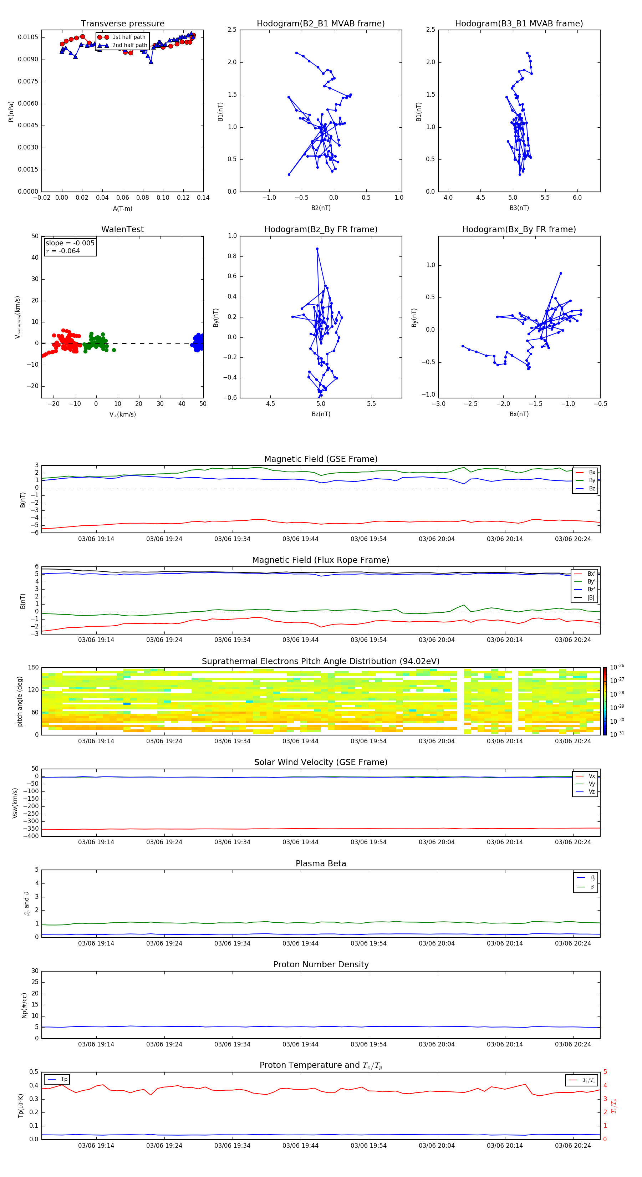Click the "1st half path" legend entry
The image size is (642, 1177).
pyautogui.click(x=122, y=37)
